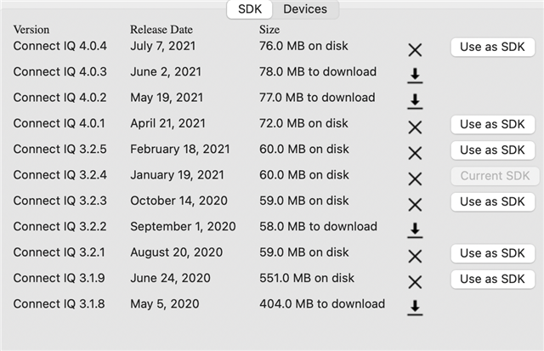
Task: Delete Connect IQ 3.2.3 SDK
Action: click(415, 204)
